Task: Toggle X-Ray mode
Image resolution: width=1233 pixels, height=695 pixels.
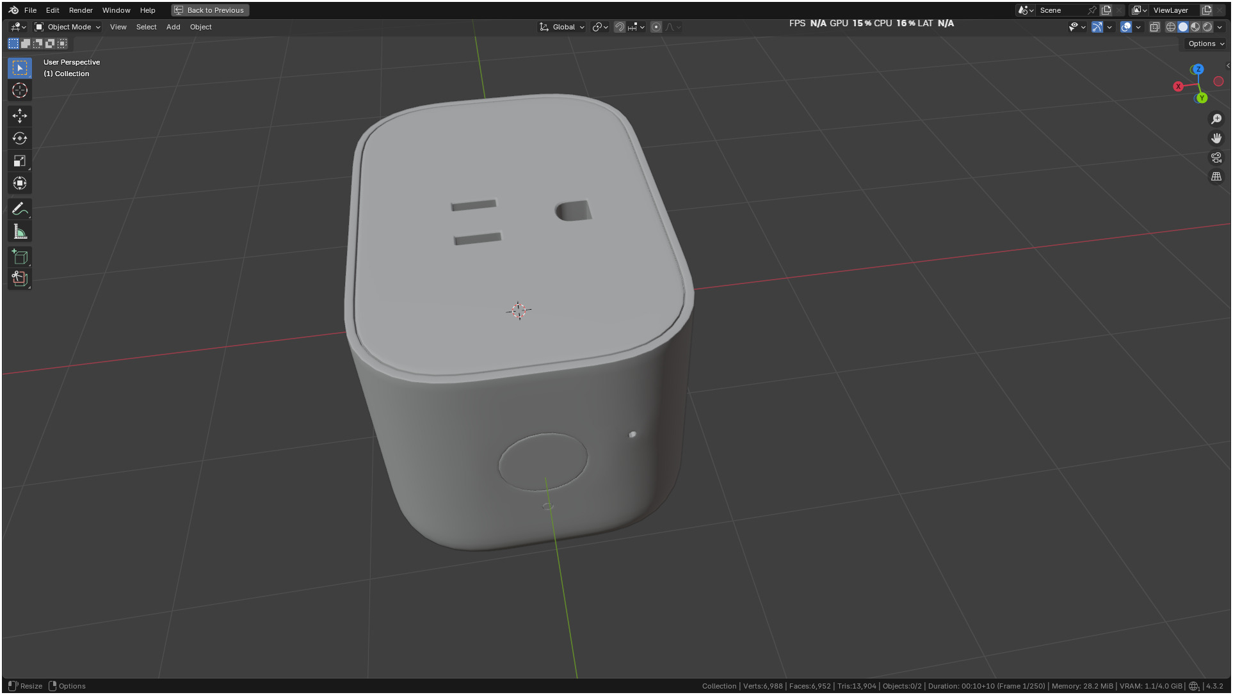Action: (1155, 27)
